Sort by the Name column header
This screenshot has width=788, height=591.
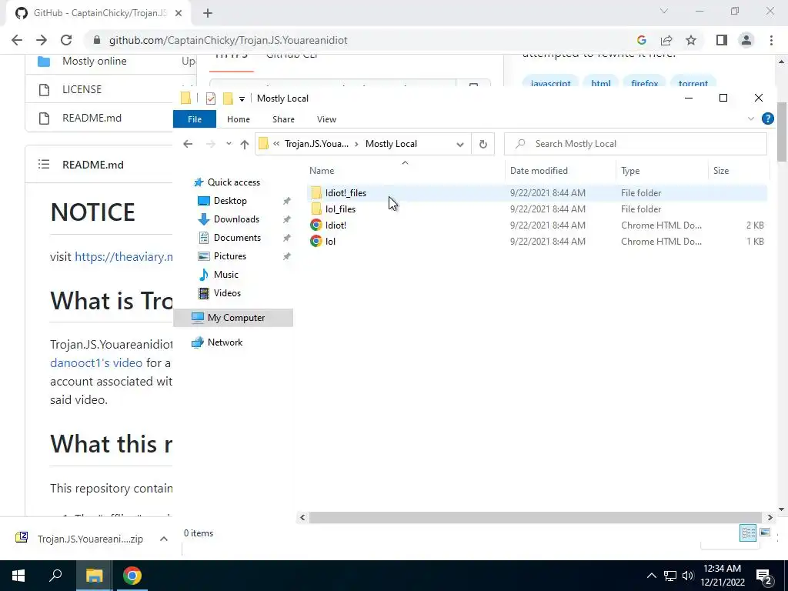point(406,171)
